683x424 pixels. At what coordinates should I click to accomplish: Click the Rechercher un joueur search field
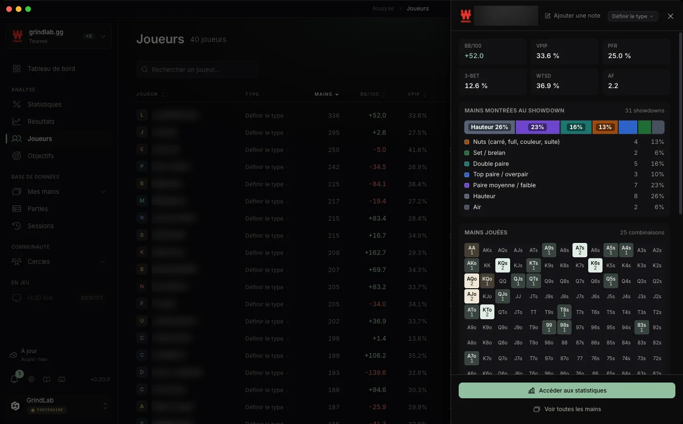[x=197, y=70]
